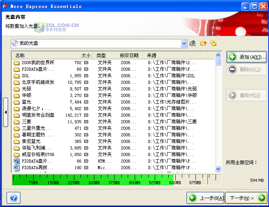Click the 10,785 KB size value
This screenshot has width=269, height=207.
click(x=78, y=82)
